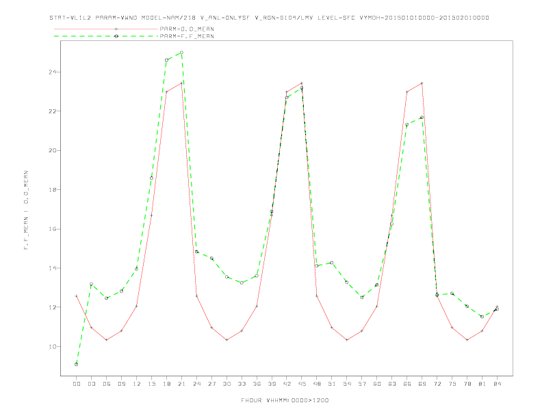The image size is (542, 418).
Task: Click x-axis tick label 78
Action: (467, 384)
